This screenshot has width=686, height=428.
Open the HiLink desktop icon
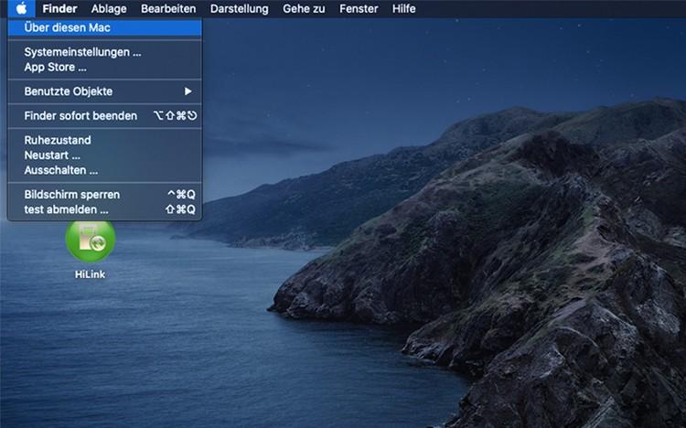coord(91,242)
